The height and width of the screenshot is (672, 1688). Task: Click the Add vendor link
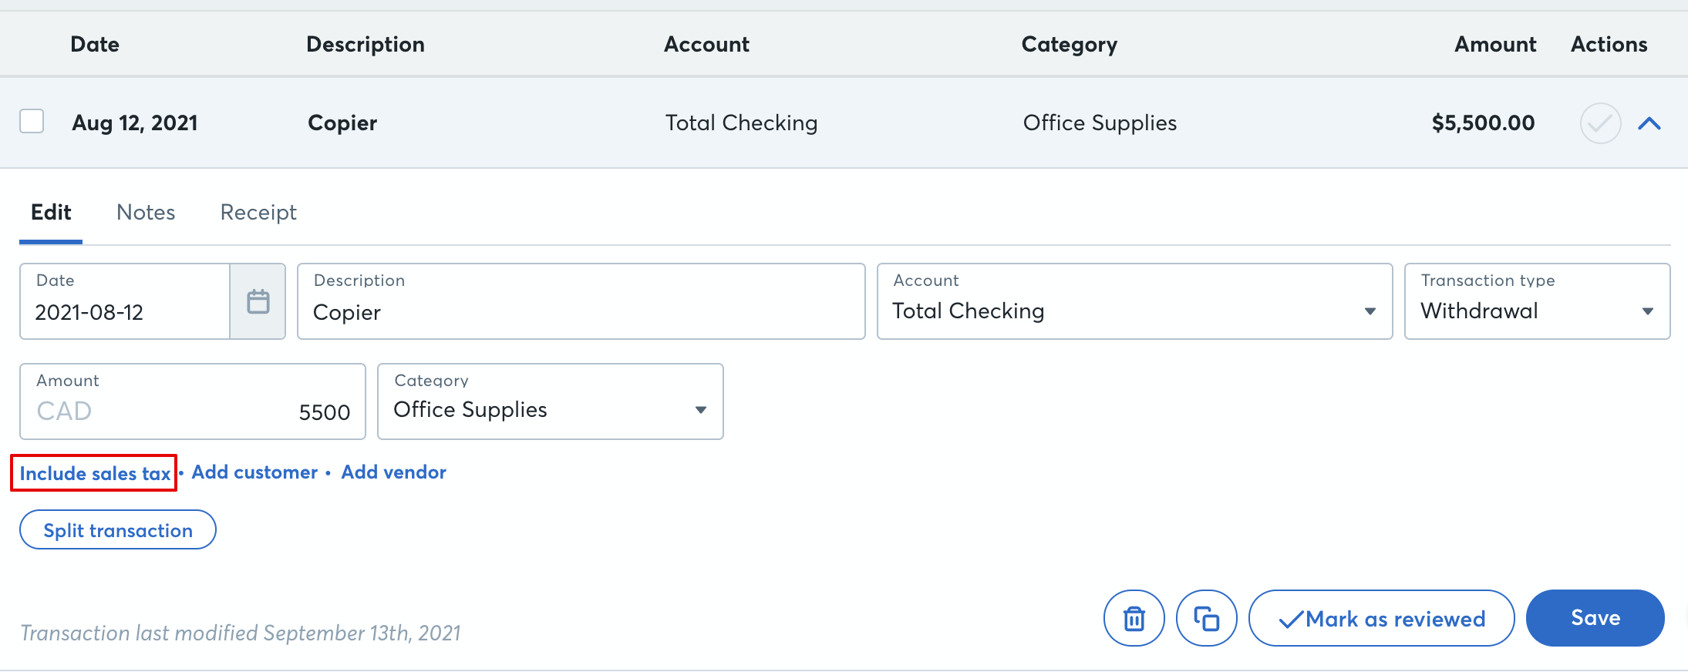[x=393, y=472]
